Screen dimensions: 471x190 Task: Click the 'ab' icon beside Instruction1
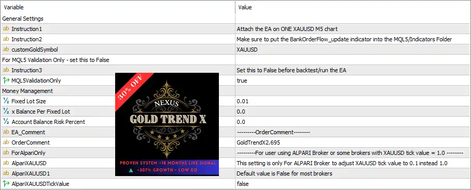pyautogui.click(x=6, y=29)
